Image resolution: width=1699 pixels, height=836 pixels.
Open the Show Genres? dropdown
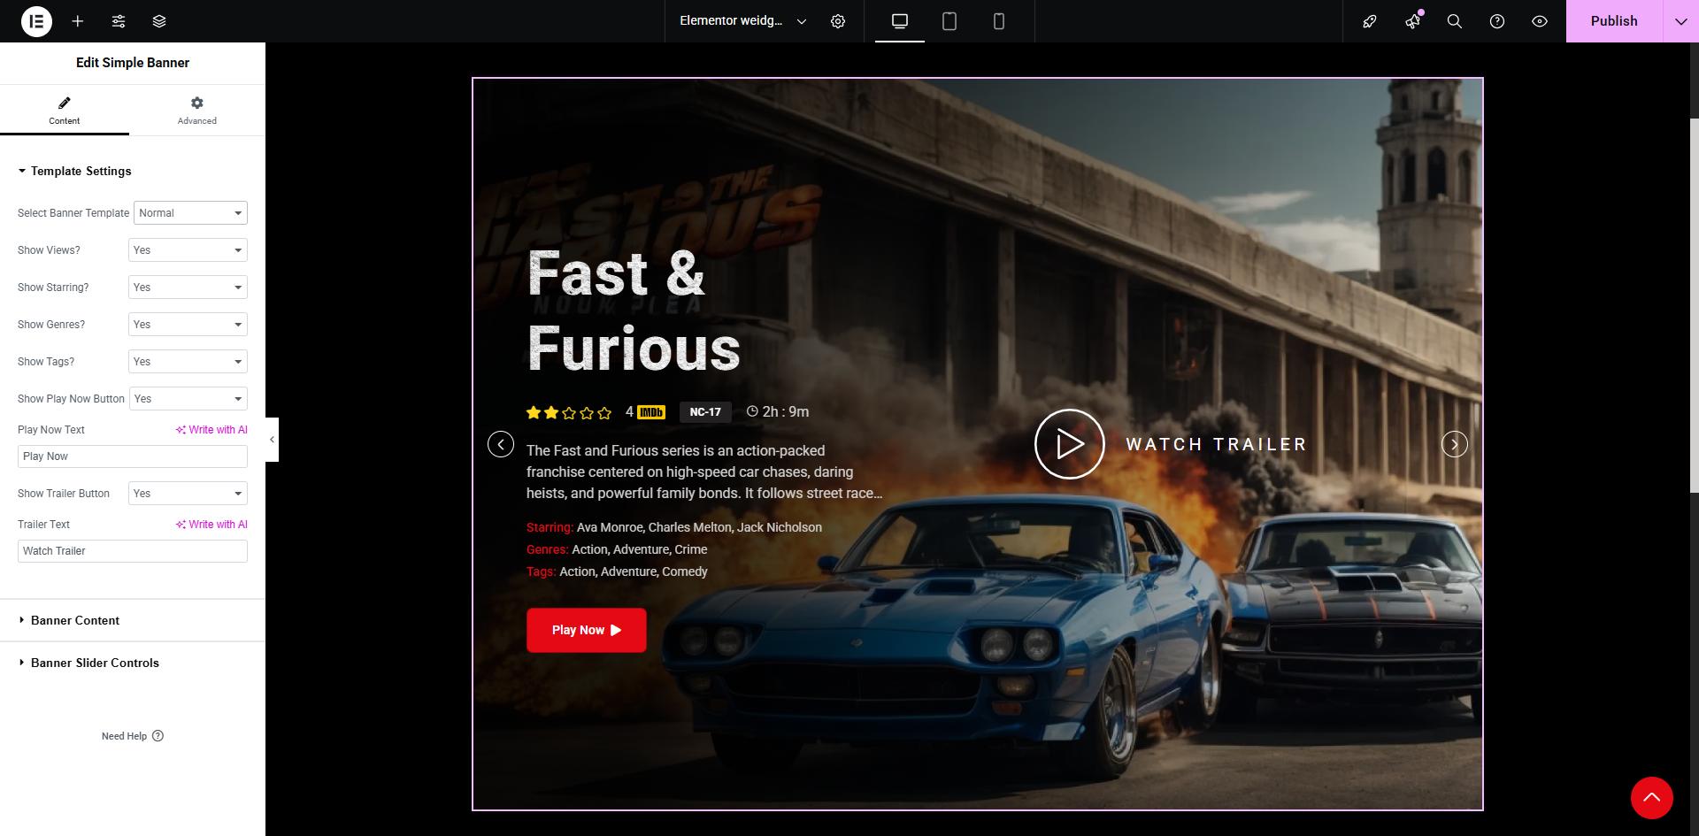[188, 325]
